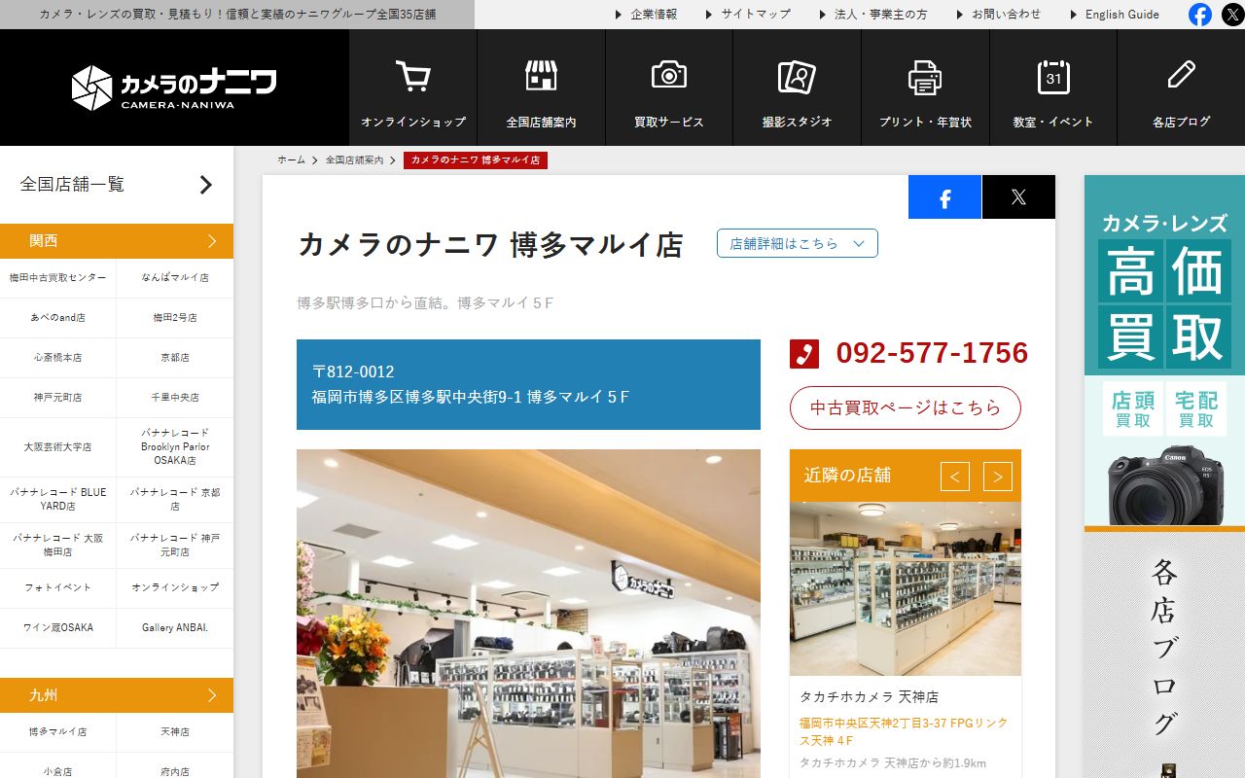Screen dimensions: 1245x778
Task: Click nearby store photo thumbnail
Action: coord(906,588)
